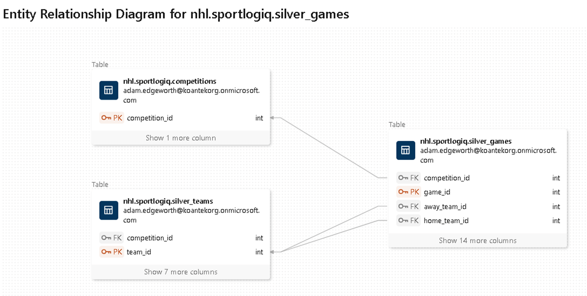
Task: Click the FK key icon beside away_team_id
Action: [x=403, y=206]
